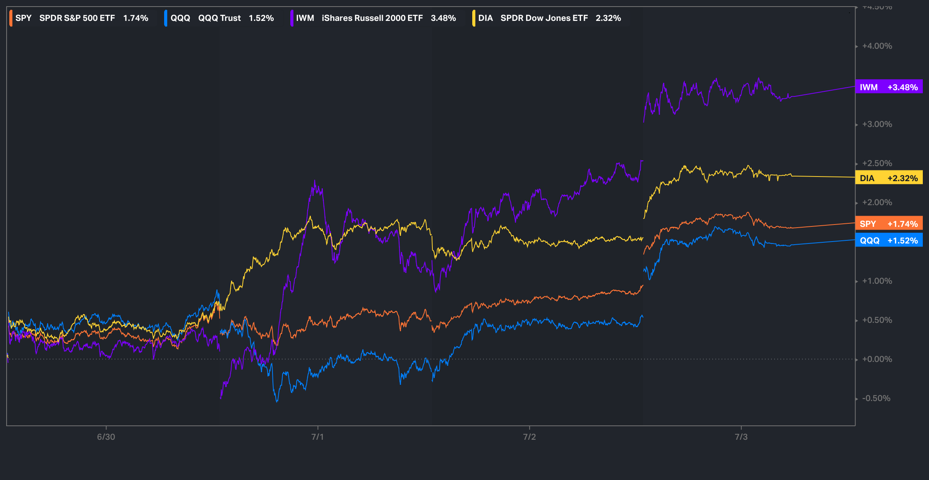
Task: Select QQQ Trust legend name
Action: (x=219, y=18)
